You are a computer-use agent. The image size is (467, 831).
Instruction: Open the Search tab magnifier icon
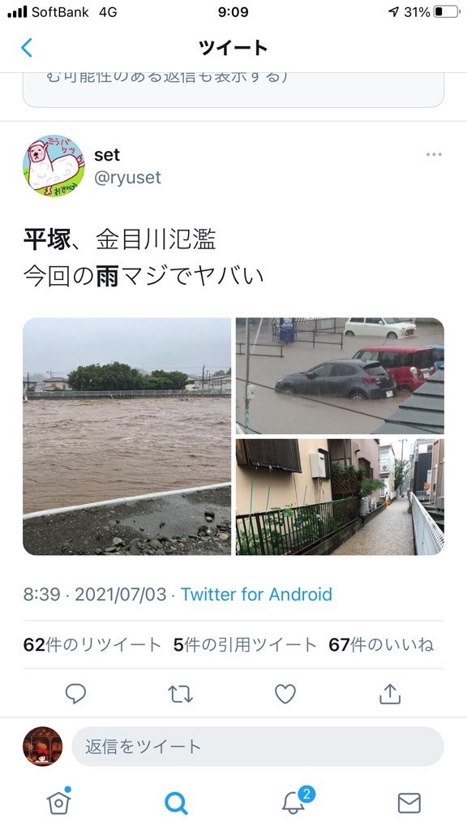pos(176,803)
